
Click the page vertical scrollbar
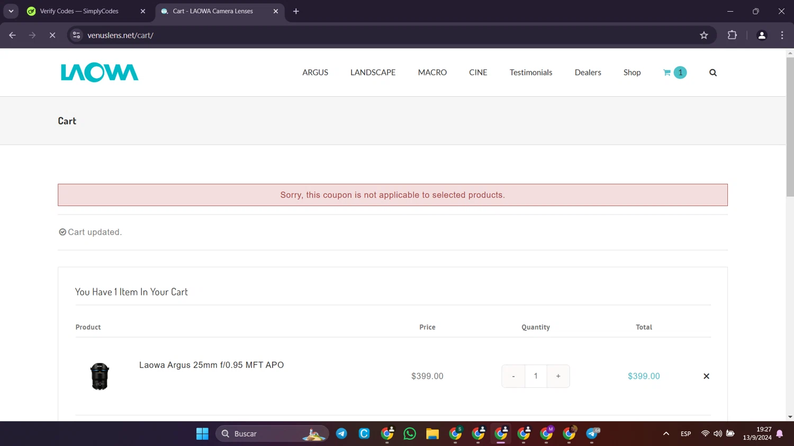coord(790,127)
